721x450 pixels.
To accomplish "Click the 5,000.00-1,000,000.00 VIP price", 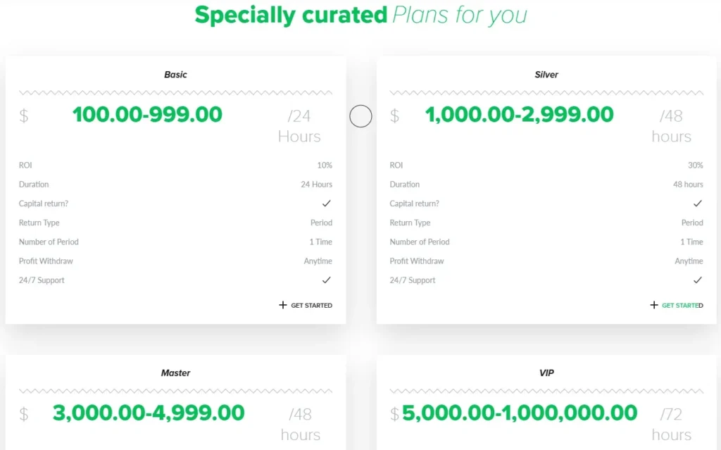I will click(520, 413).
